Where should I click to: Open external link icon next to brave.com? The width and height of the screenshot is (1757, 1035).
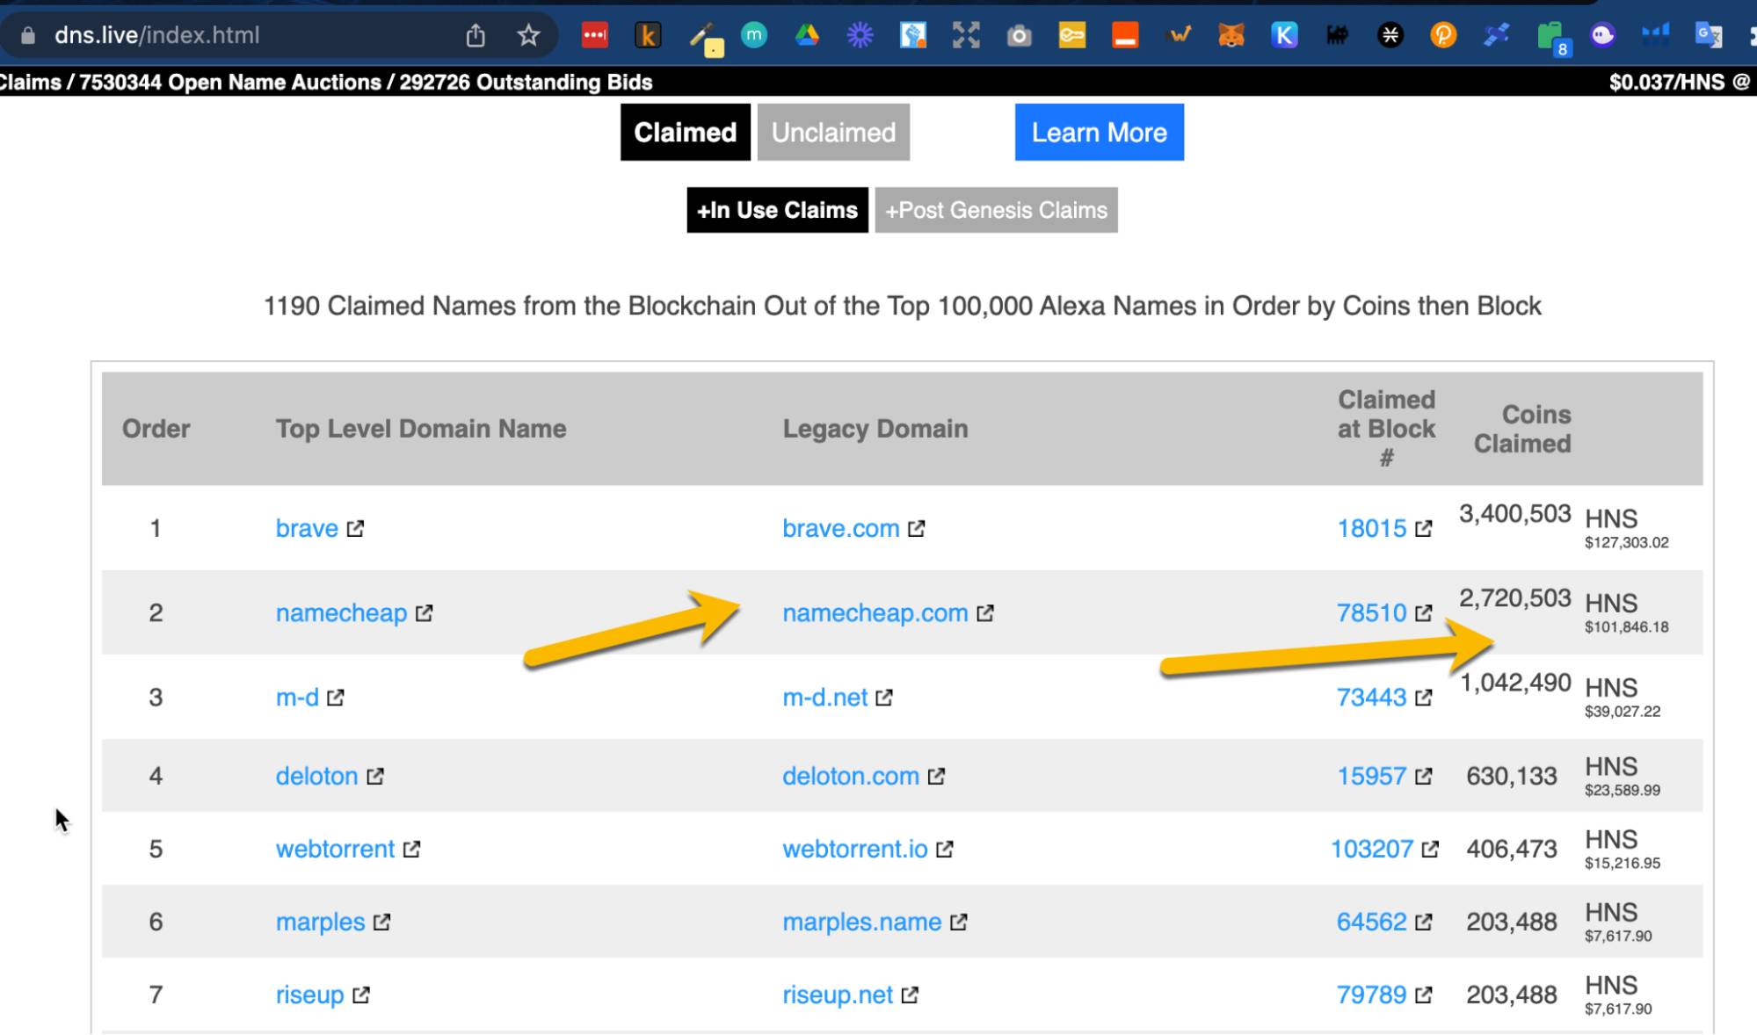917,529
